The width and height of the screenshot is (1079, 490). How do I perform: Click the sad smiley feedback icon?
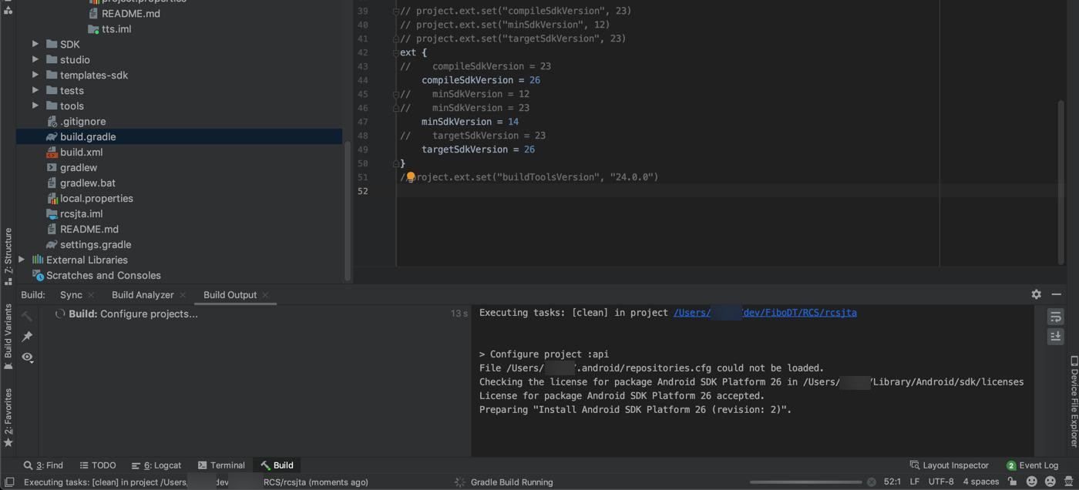pyautogui.click(x=1050, y=482)
